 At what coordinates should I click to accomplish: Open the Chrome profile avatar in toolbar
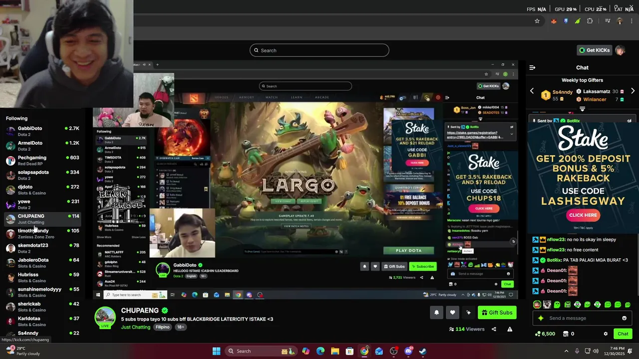click(x=620, y=21)
